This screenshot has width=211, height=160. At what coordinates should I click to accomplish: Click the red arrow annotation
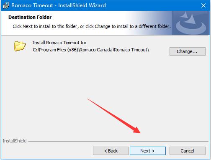point(114,116)
